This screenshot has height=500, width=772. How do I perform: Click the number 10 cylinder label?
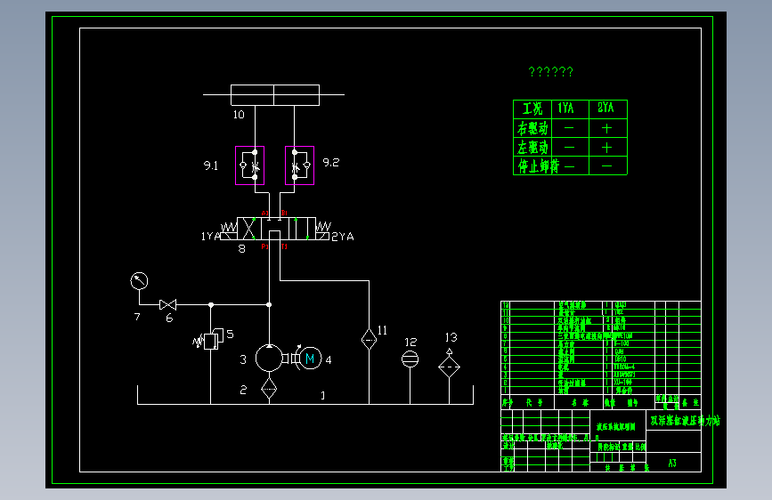point(239,115)
